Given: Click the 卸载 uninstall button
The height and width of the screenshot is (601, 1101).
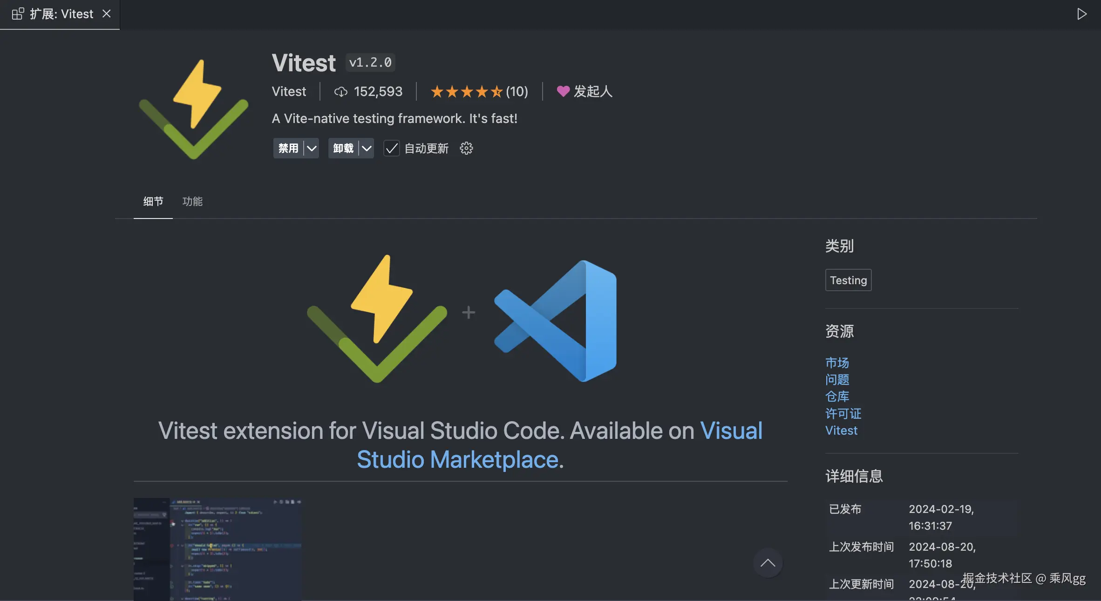Looking at the screenshot, I should point(343,149).
